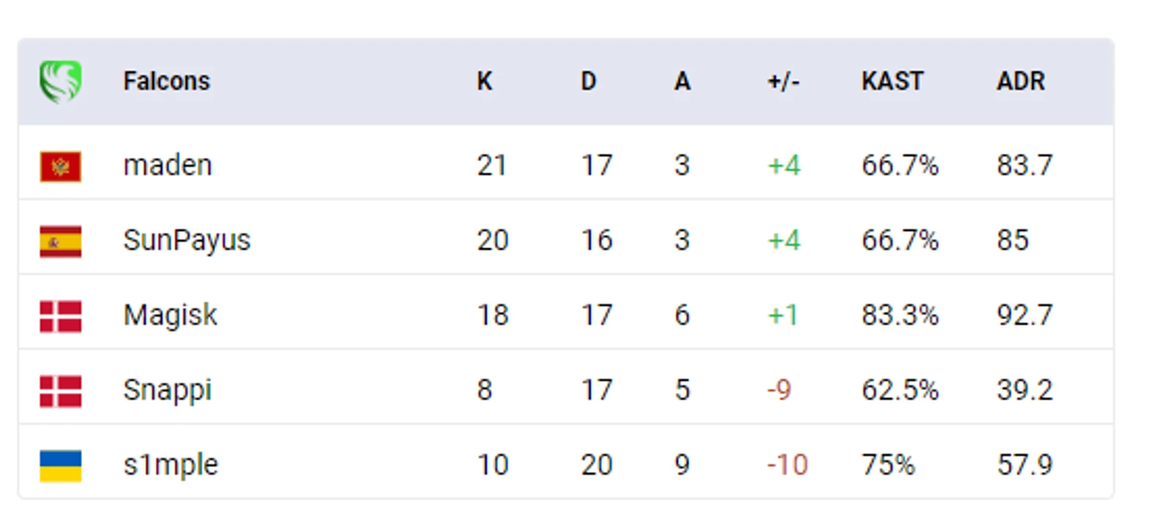
Task: Click s1mple's -10 plus/minus value
Action: (788, 465)
